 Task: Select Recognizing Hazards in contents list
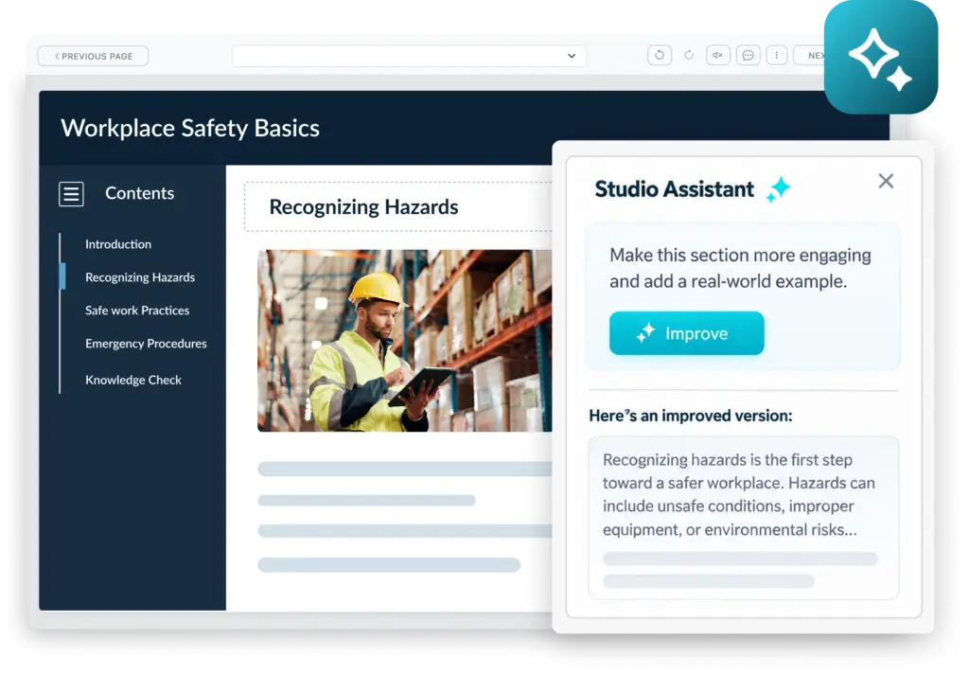140,277
